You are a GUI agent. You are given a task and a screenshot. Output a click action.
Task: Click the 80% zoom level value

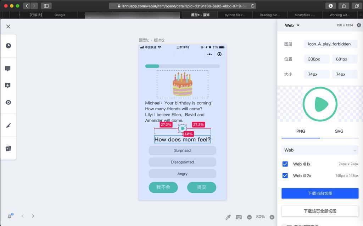(261, 217)
